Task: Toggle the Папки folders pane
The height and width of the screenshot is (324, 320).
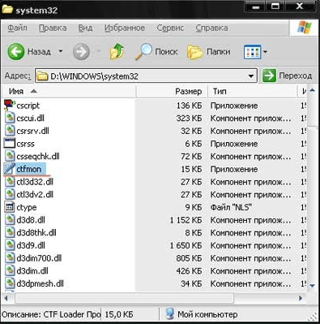Action: pyautogui.click(x=208, y=51)
